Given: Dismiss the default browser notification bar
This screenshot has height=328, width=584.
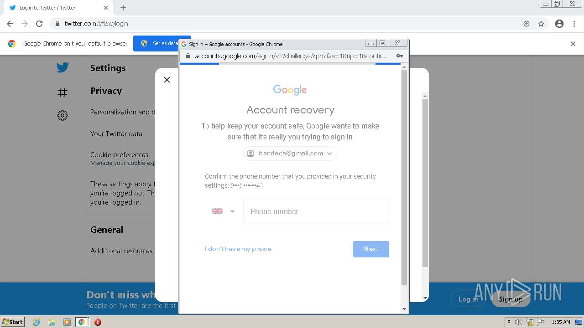Looking at the screenshot, I should pos(573,44).
